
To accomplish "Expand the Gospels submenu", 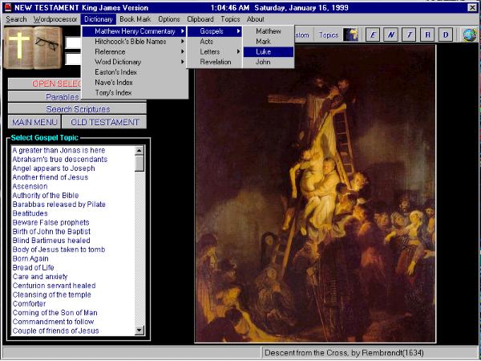I will 215,31.
